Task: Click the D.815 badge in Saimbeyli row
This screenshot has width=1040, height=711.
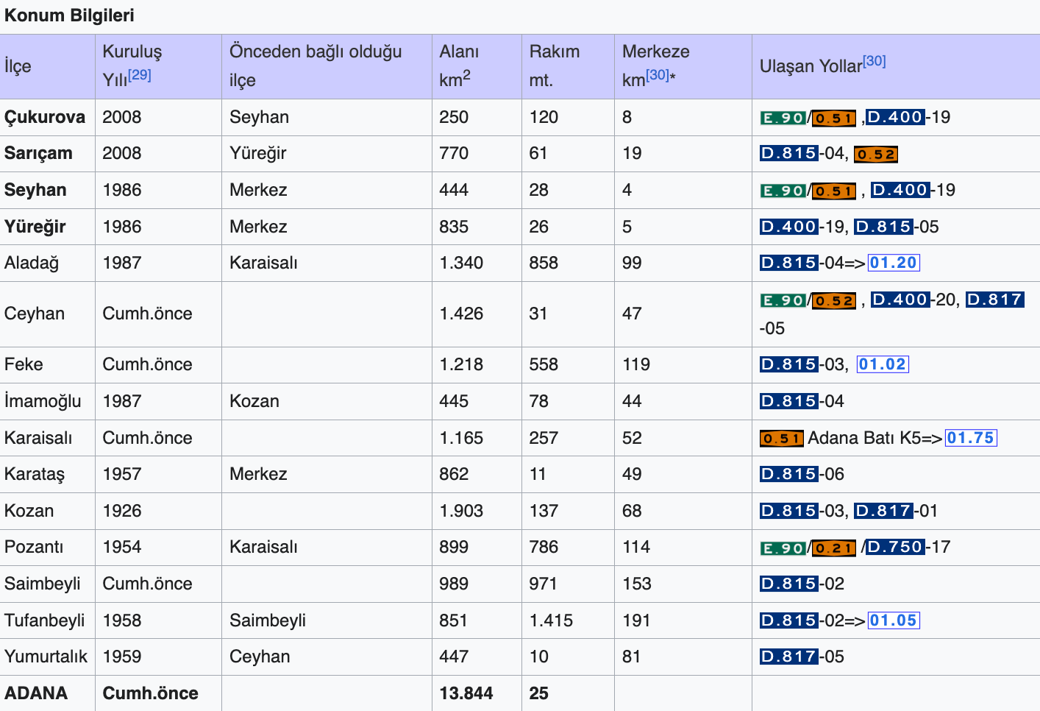Action: (x=788, y=584)
